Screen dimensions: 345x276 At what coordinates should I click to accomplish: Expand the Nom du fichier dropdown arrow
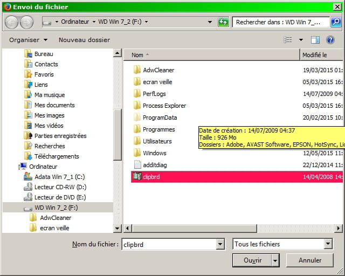click(219, 244)
